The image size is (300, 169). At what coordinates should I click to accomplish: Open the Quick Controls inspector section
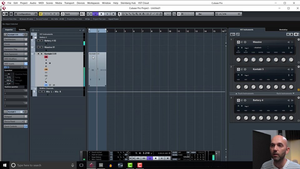coord(14,126)
